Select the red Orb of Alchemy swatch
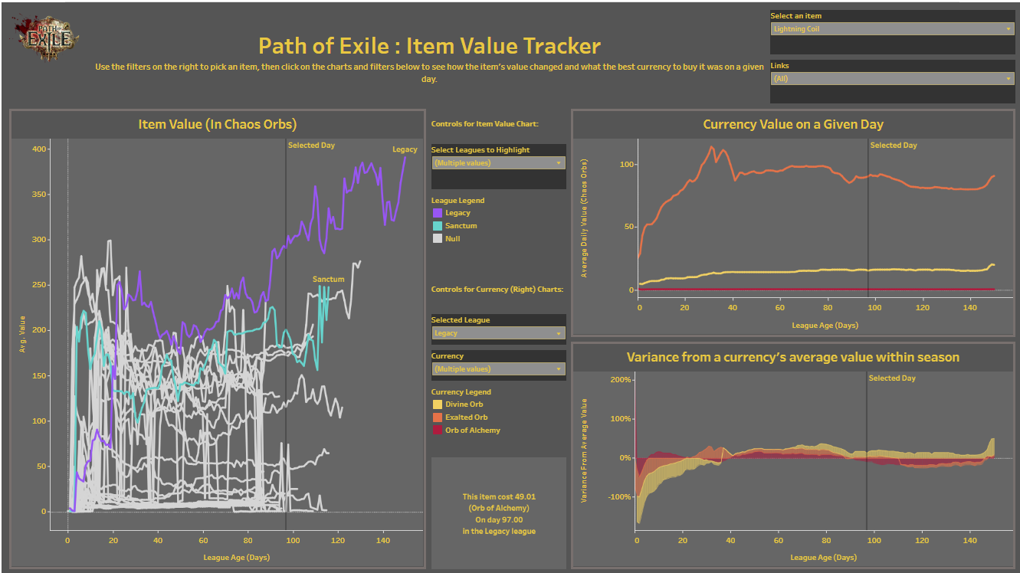1020x573 pixels. (438, 431)
